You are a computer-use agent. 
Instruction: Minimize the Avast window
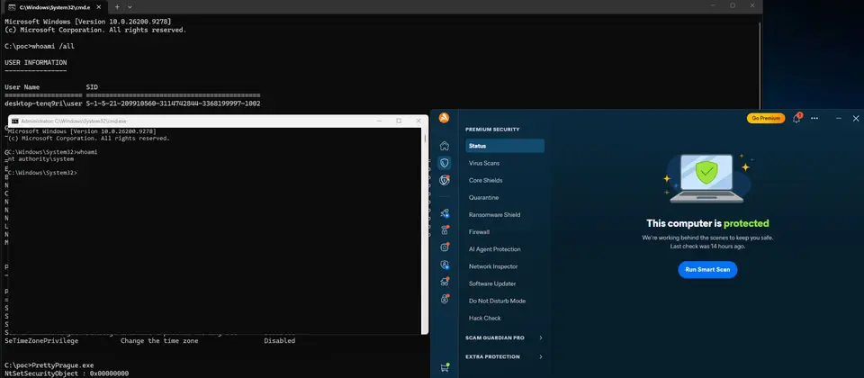(839, 119)
